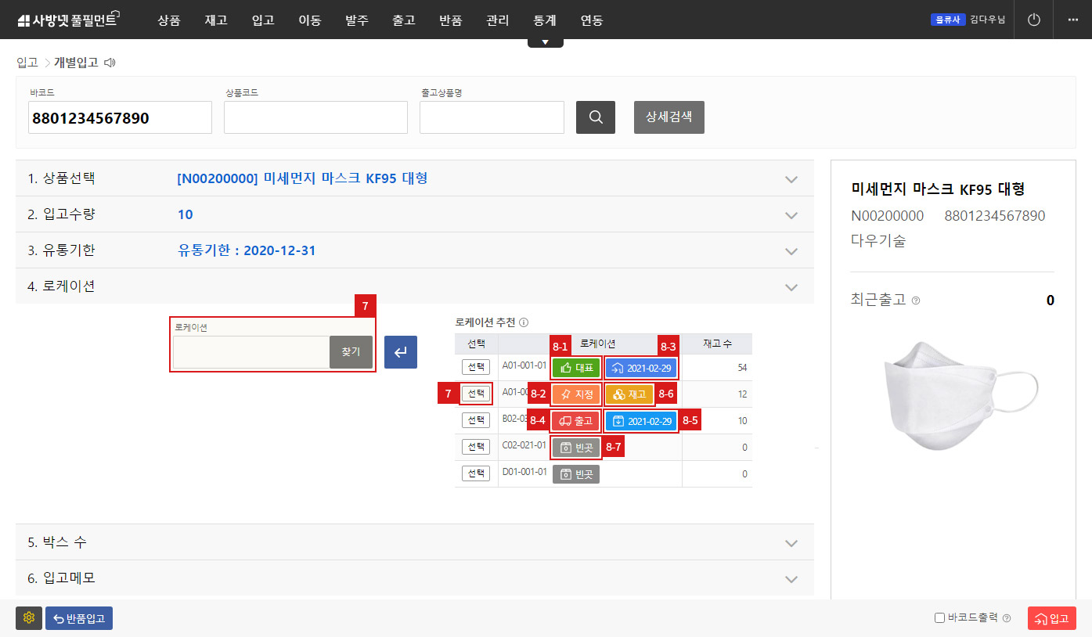1092x637 pixels.
Task: Click info icon next to 로케이션 추천
Action: 524,322
